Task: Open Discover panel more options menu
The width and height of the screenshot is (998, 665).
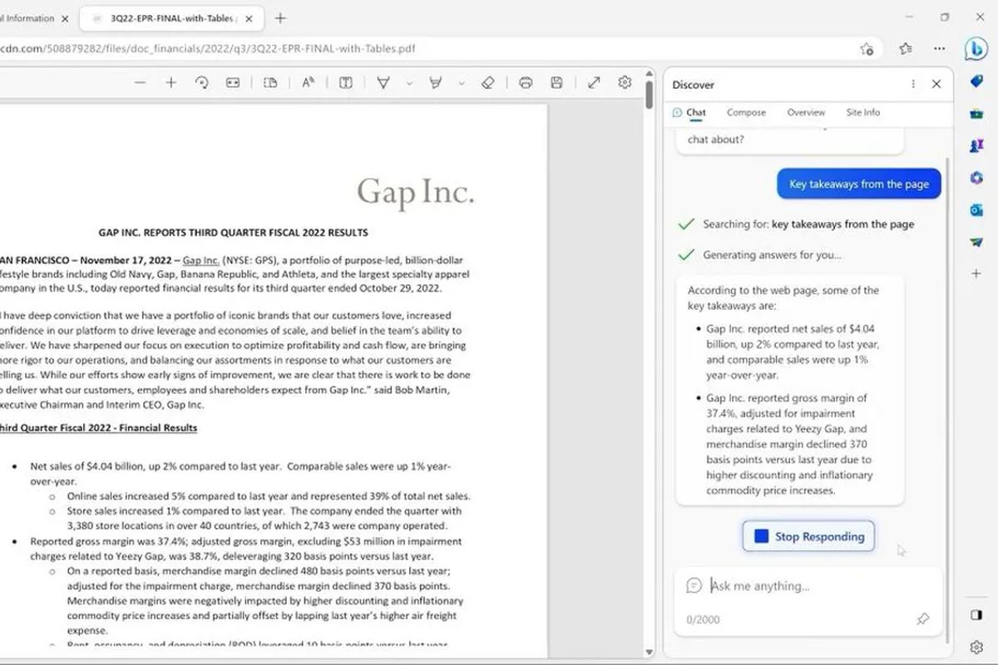Action: [913, 84]
